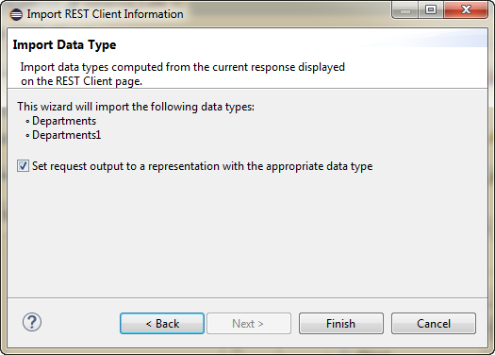The width and height of the screenshot is (495, 355).
Task: Select the Departments data type entry
Action: 64,121
